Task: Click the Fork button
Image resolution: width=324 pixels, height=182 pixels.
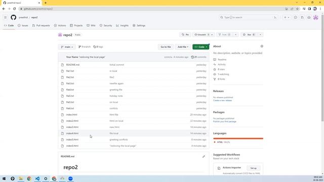Action: coord(224,35)
